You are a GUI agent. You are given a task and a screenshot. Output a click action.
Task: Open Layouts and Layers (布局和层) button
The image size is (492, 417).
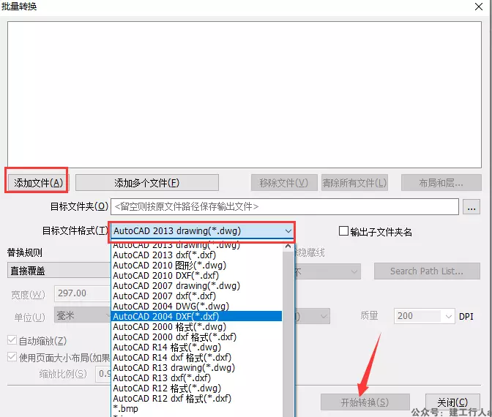tap(441, 183)
